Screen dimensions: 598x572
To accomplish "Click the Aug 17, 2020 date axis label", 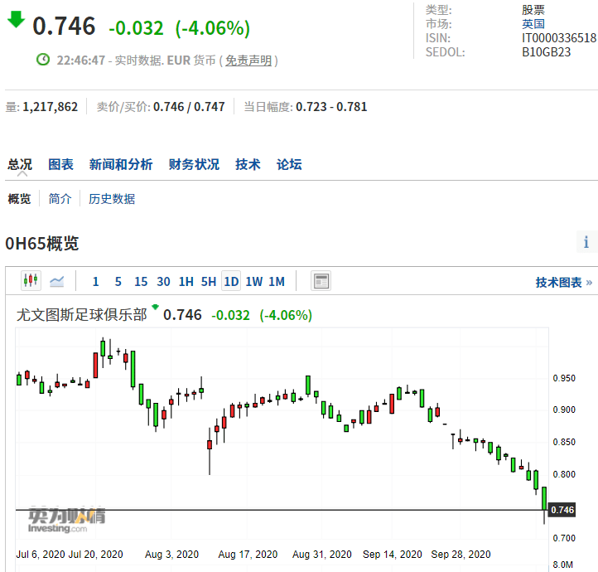I will (248, 554).
